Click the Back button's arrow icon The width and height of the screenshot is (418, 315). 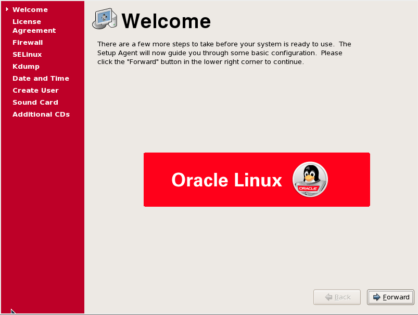click(x=328, y=297)
